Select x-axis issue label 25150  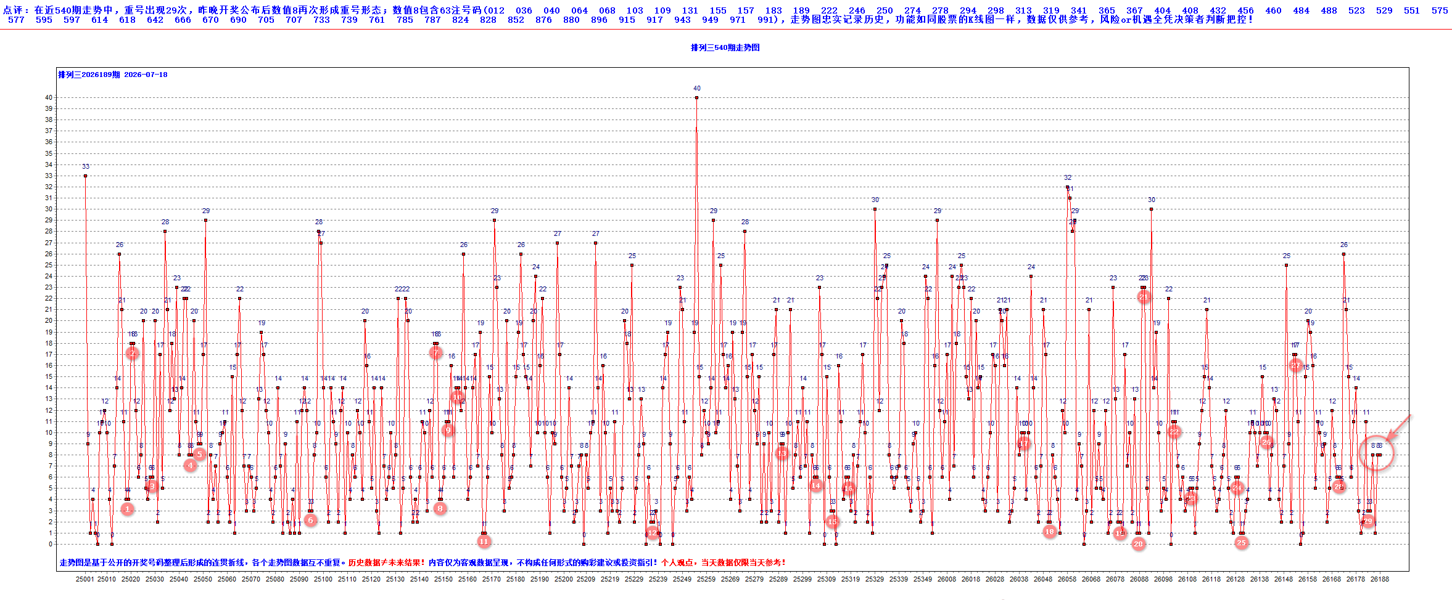point(443,579)
